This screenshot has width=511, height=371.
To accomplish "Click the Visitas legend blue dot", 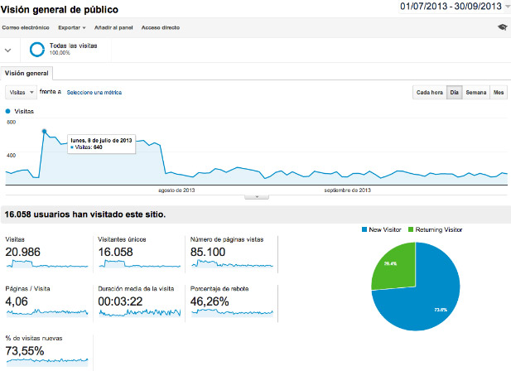I will 7,111.
